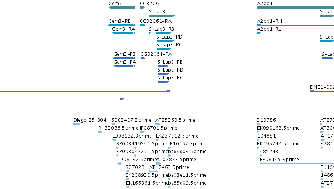Open RP003419541.5prime EST feature
The width and height of the screenshot is (334, 189).
[x=126, y=148]
